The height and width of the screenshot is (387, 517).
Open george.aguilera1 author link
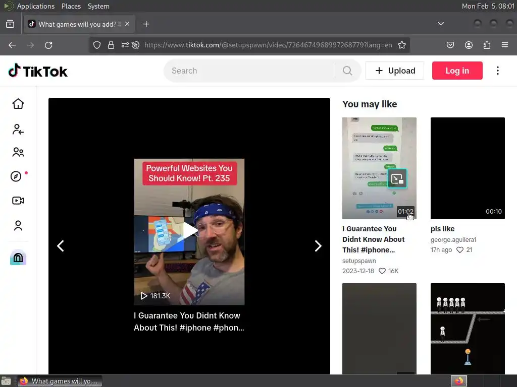(x=453, y=240)
